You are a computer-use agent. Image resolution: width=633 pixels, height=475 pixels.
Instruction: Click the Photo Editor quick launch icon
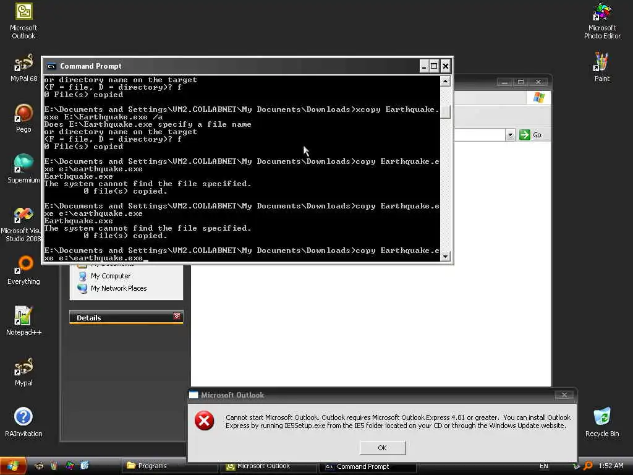pyautogui.click(x=69, y=466)
